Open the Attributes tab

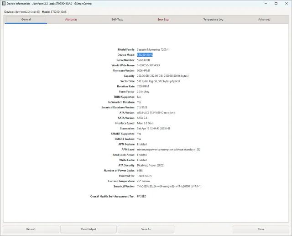[x=71, y=20]
